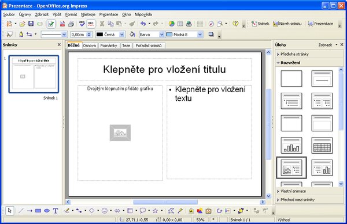Export directly as PDF icon
This screenshot has width=347, height=224.
point(62,24)
